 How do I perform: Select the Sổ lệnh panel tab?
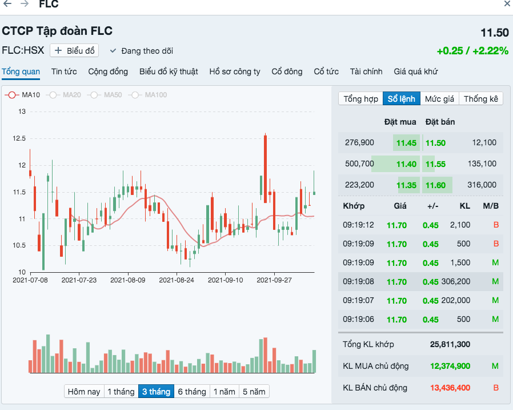tap(402, 98)
